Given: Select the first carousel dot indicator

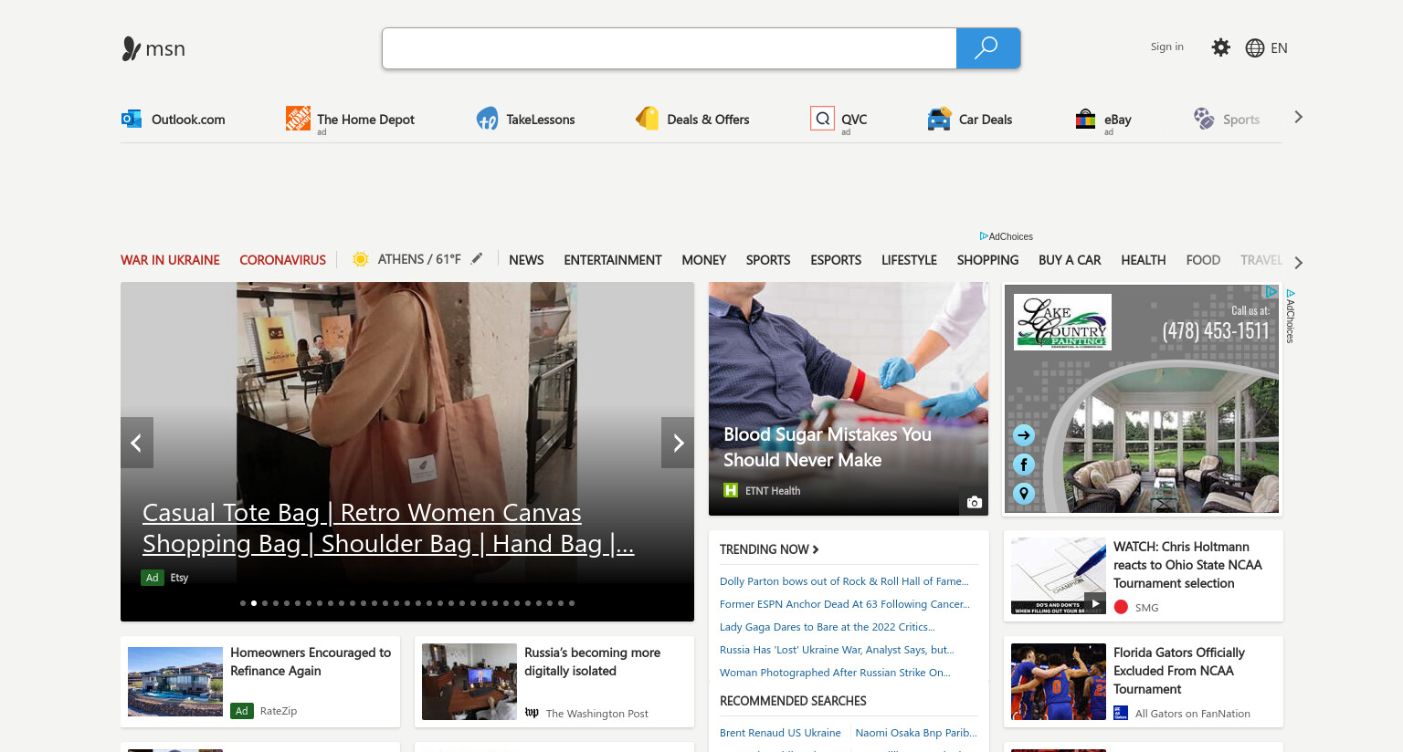Looking at the screenshot, I should (243, 603).
